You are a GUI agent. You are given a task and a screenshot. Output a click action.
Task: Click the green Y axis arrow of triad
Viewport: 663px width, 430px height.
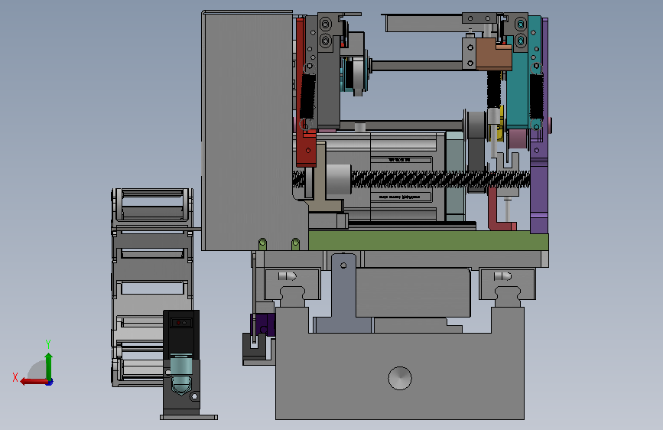pos(49,366)
